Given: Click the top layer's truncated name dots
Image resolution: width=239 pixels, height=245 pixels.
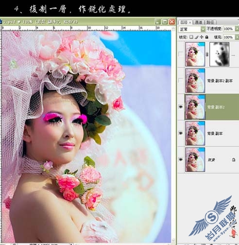Looking at the screenshot, I should pos(233,55).
